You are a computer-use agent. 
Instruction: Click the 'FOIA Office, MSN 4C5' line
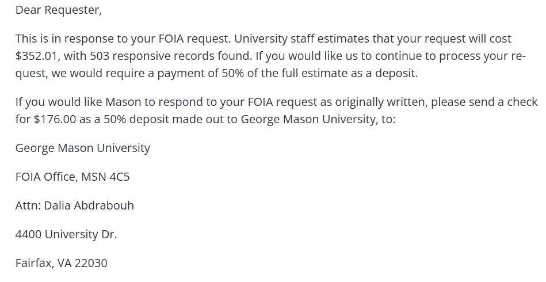pyautogui.click(x=72, y=177)
